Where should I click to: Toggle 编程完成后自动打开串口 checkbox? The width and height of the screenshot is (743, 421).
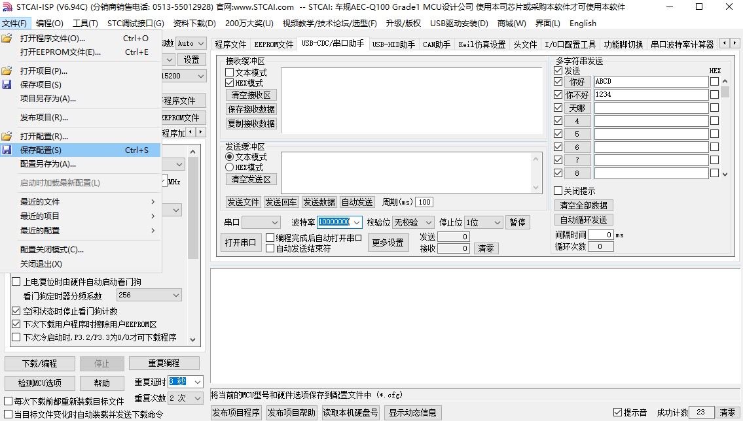(270, 237)
